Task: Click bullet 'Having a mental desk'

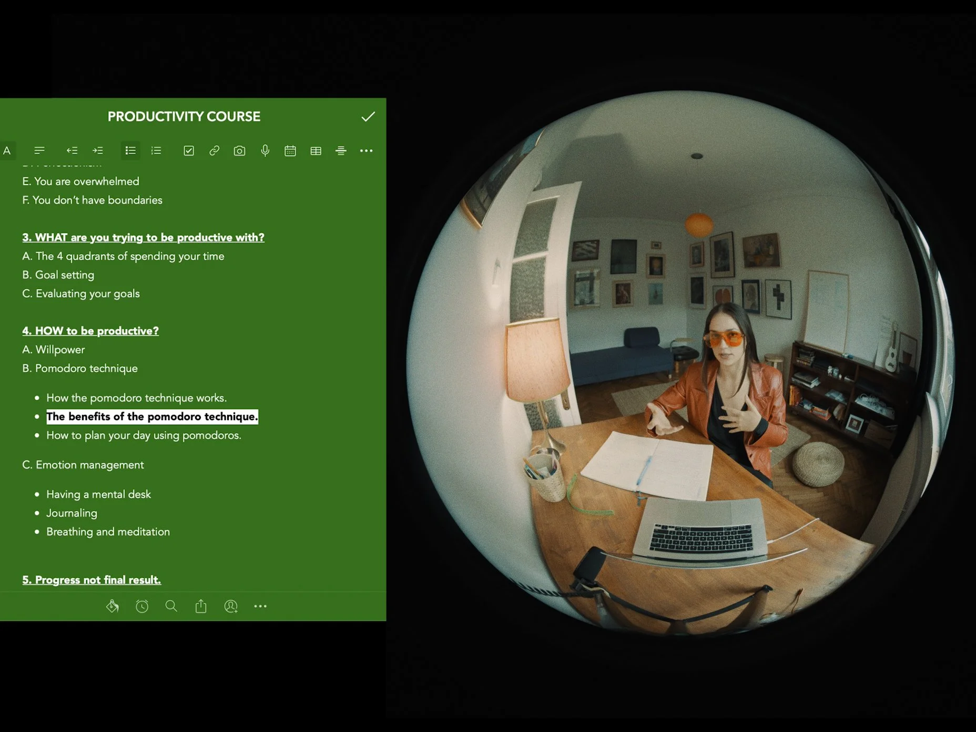Action: click(x=98, y=494)
